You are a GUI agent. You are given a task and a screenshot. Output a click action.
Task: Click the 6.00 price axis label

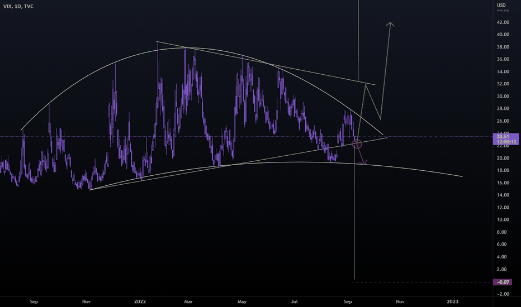click(502, 244)
